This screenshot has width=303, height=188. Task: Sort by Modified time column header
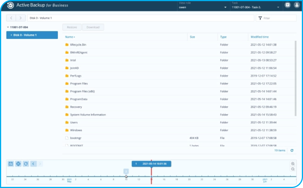point(259,37)
